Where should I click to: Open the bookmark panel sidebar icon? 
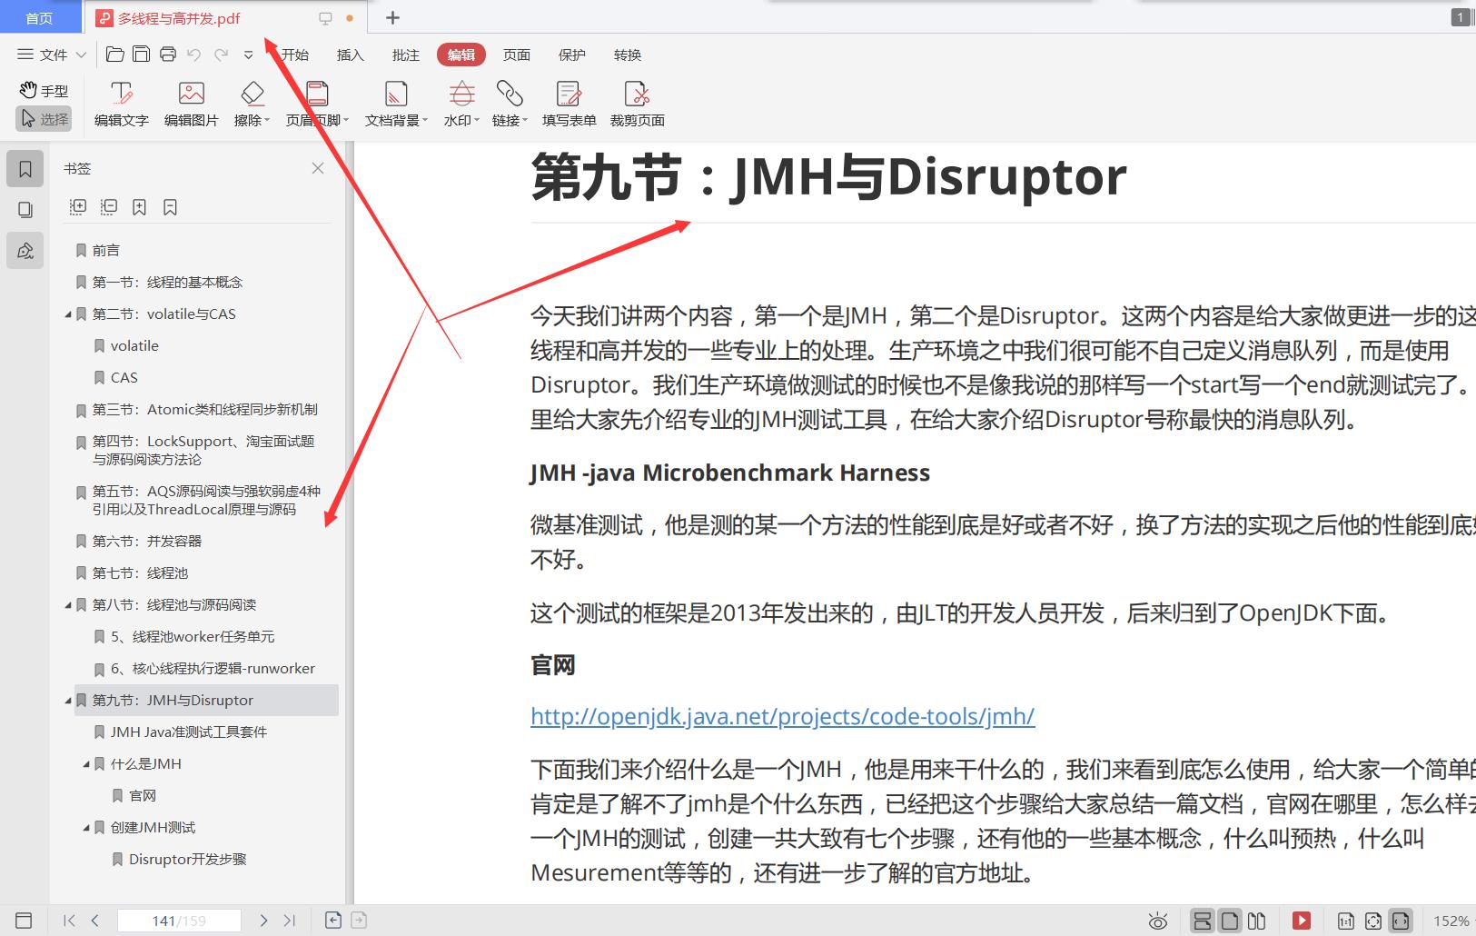point(25,169)
